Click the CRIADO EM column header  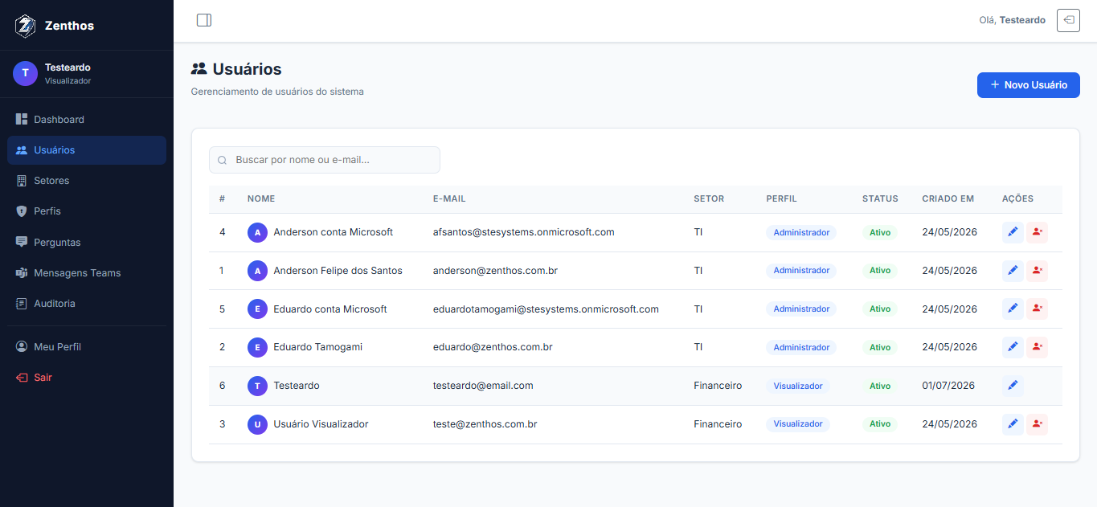[948, 198]
